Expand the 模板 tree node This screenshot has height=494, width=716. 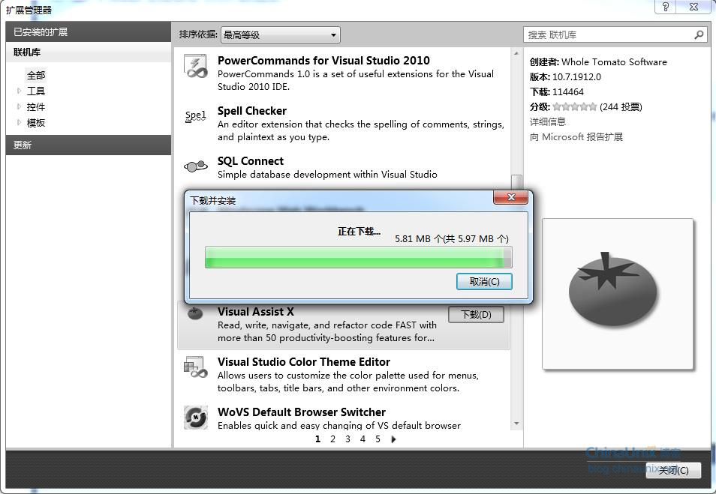tap(20, 122)
